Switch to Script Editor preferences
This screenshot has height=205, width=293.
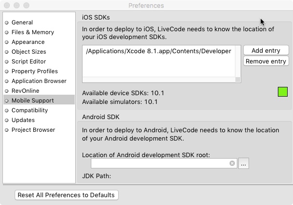tap(28, 61)
